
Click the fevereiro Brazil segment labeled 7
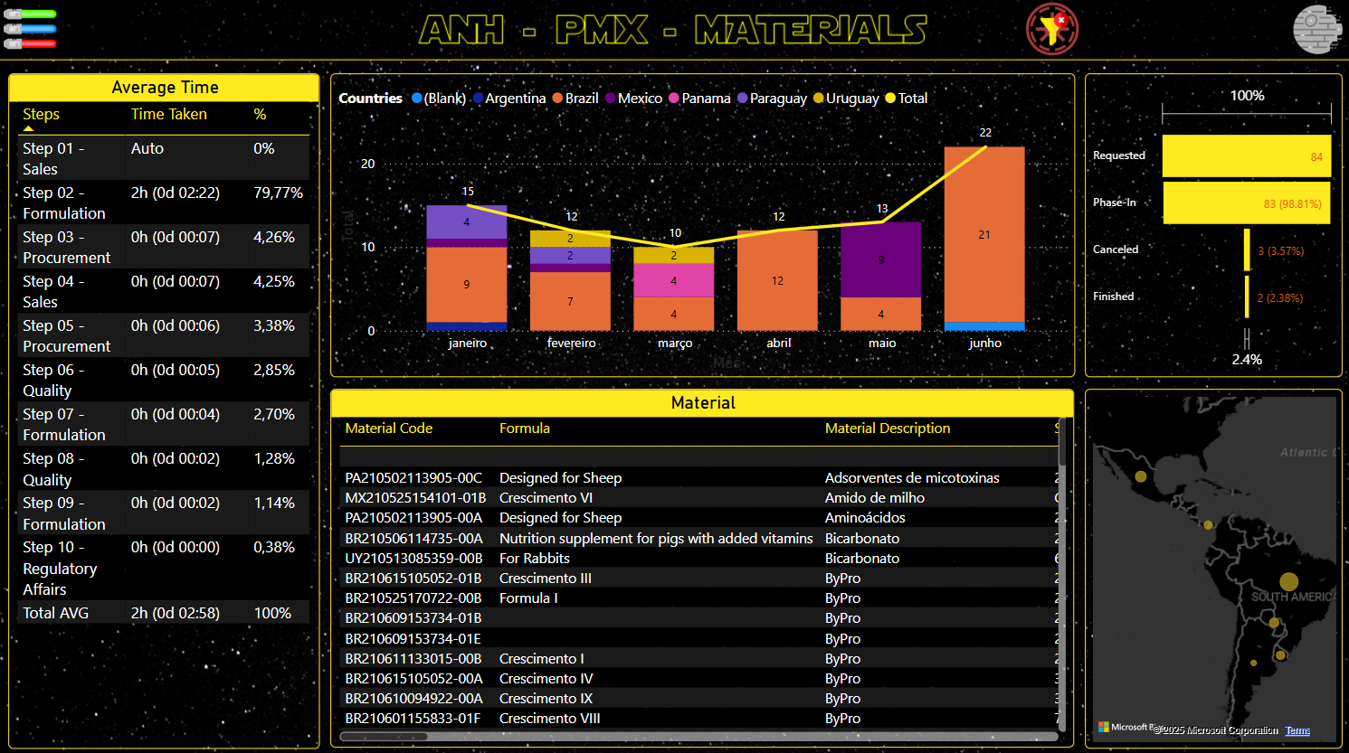[570, 301]
